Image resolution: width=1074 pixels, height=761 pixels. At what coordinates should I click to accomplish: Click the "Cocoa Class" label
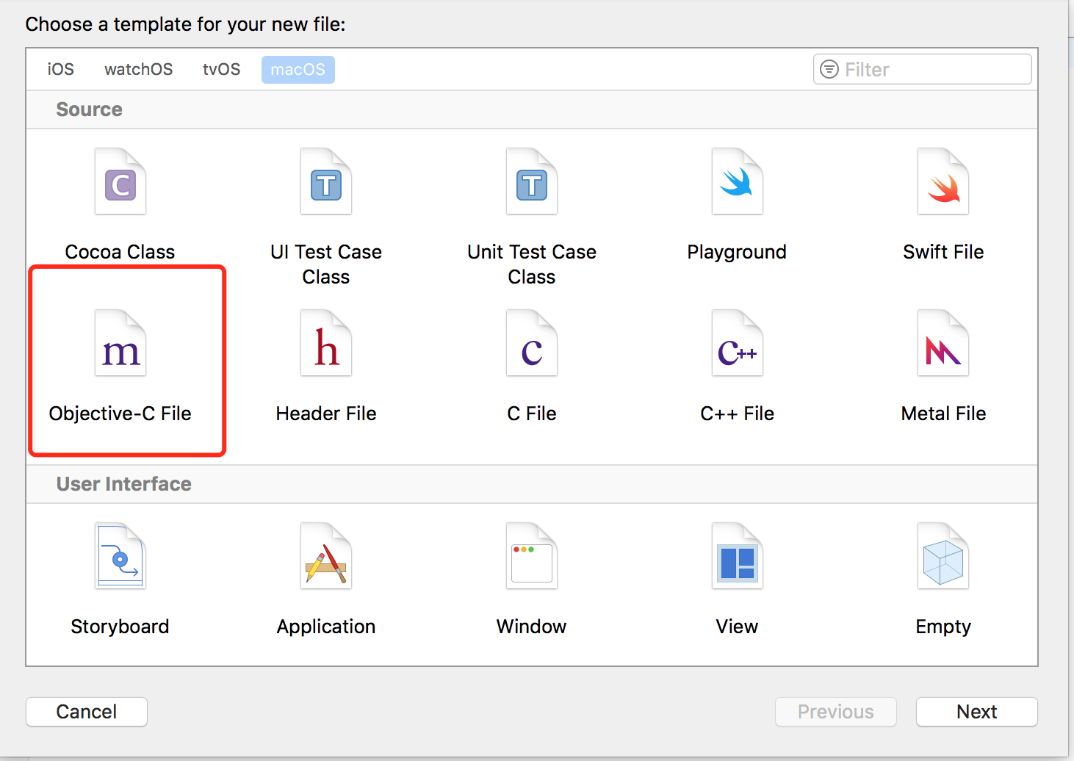click(x=120, y=252)
